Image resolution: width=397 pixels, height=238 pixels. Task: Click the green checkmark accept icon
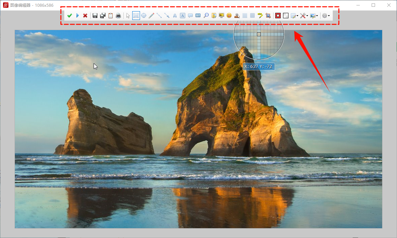click(x=70, y=16)
